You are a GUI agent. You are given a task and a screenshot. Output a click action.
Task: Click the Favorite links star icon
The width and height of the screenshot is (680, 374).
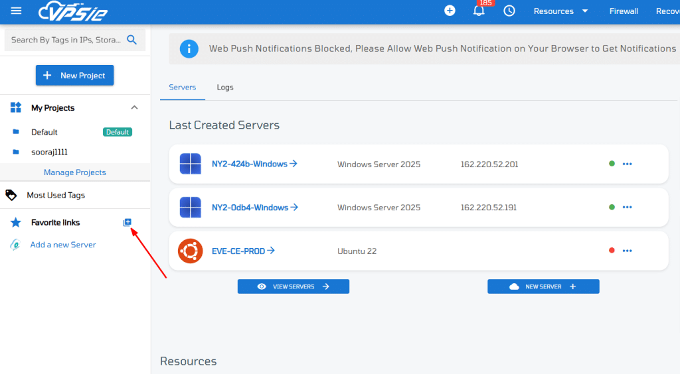point(16,223)
